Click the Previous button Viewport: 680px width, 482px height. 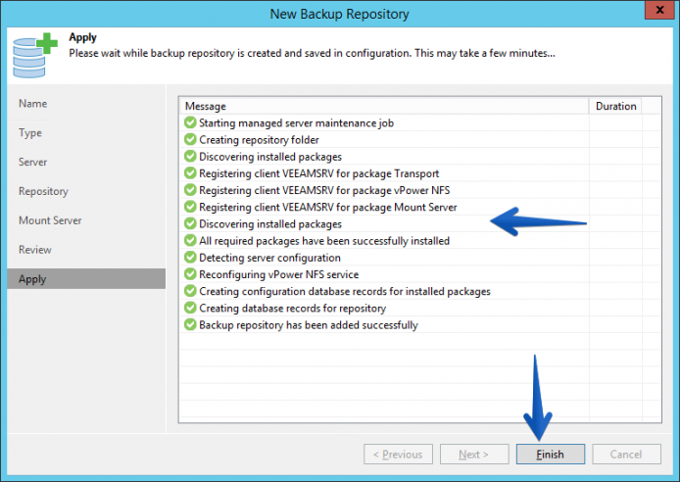tap(398, 454)
